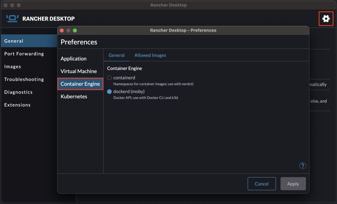
Task: Open the help question mark icon
Action: (x=302, y=166)
